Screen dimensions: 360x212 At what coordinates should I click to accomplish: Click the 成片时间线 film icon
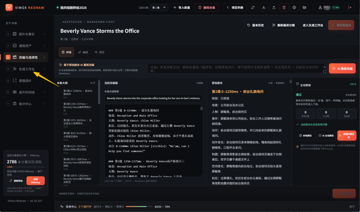point(15,92)
